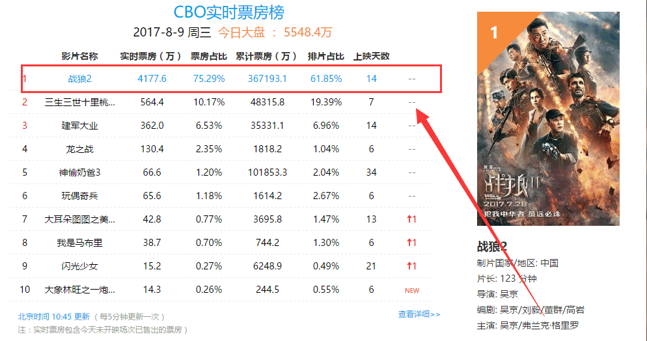Viewport: 647px width, 341px height.
Task: Click the 今日大盘 5548.4万 total
Action: pyautogui.click(x=275, y=33)
